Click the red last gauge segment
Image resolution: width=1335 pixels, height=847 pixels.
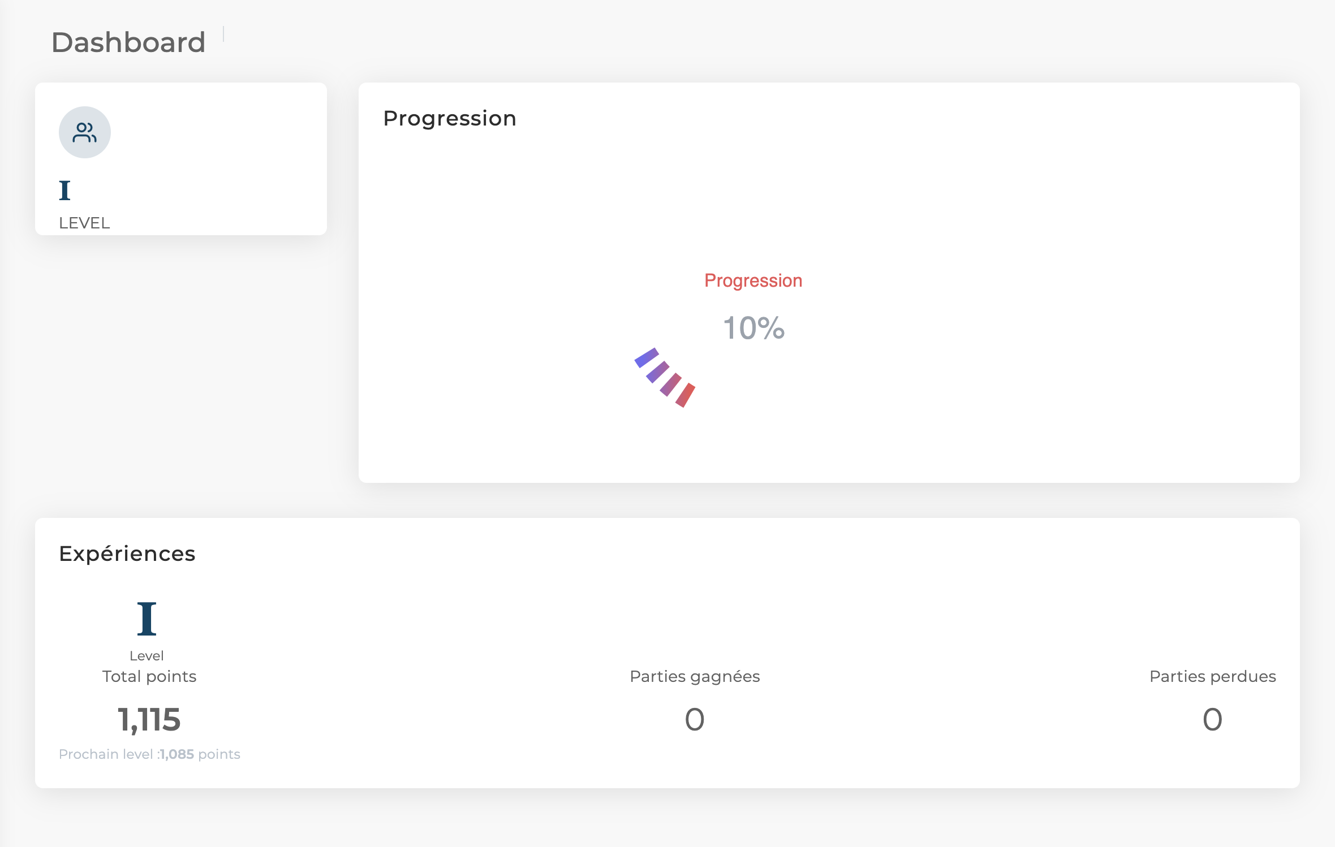tap(686, 395)
